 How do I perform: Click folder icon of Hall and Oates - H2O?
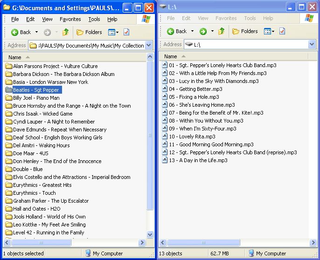[x=8, y=209]
